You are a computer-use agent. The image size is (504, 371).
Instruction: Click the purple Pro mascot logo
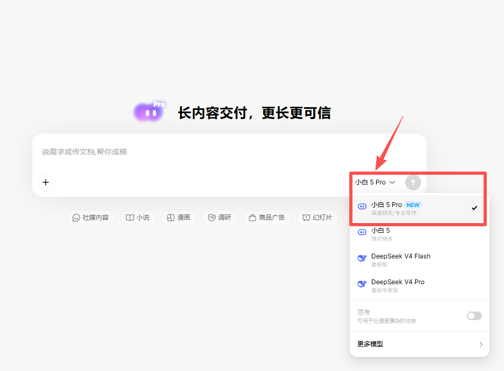pyautogui.click(x=149, y=112)
